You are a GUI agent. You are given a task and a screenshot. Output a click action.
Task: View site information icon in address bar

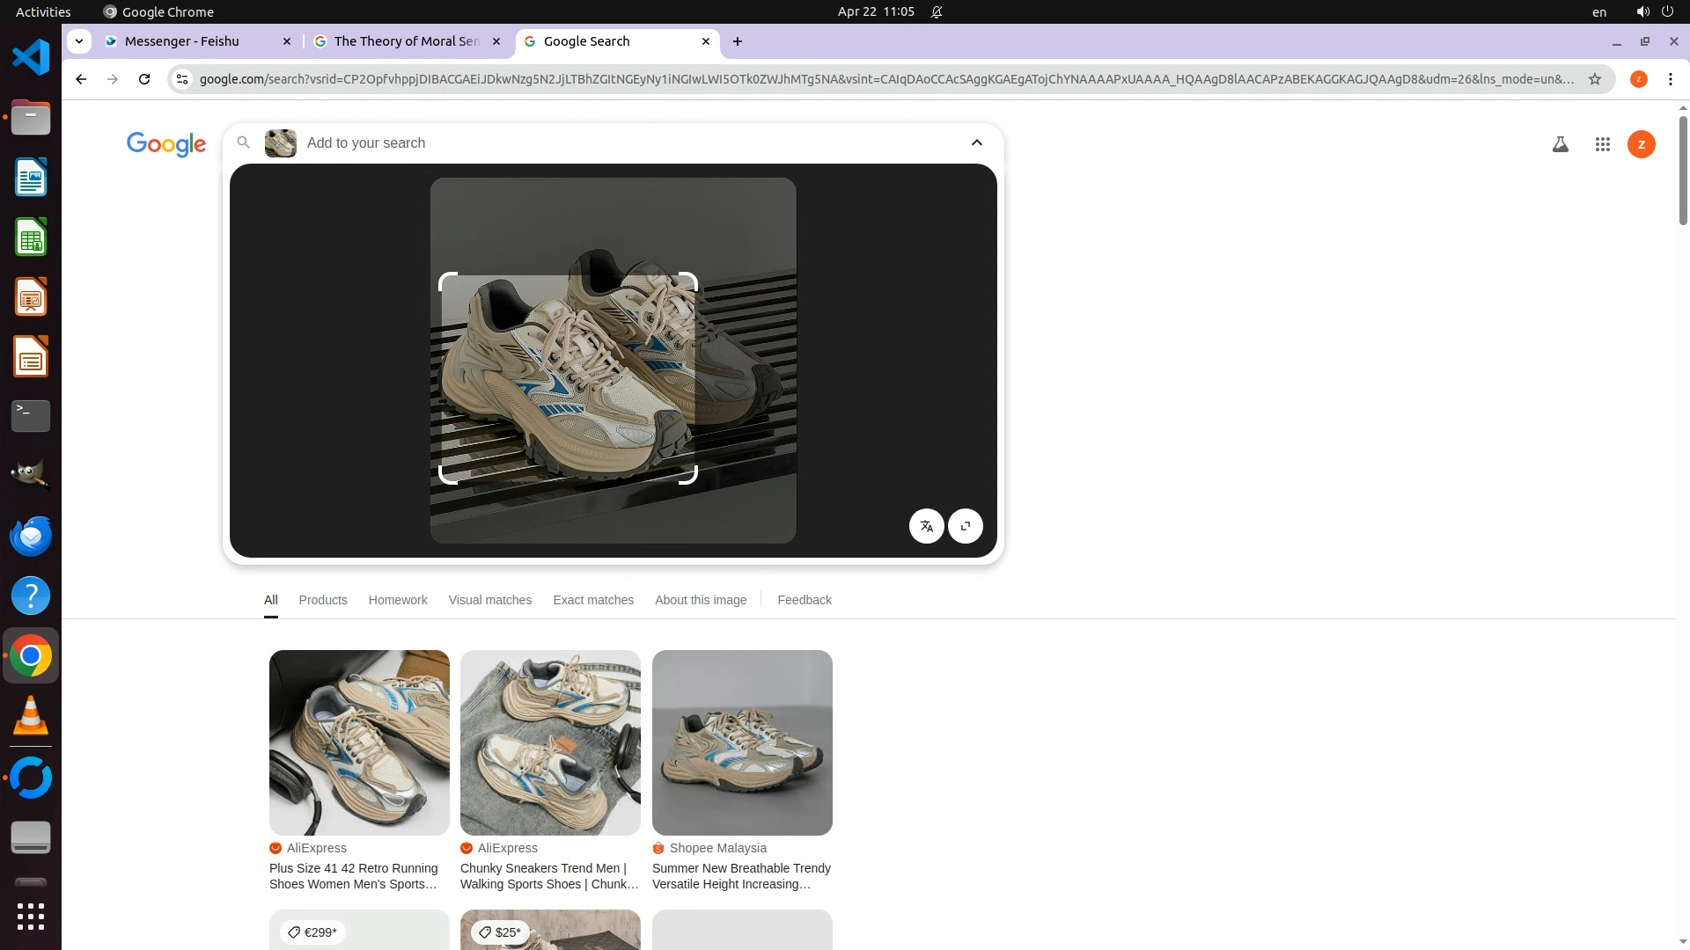point(182,79)
